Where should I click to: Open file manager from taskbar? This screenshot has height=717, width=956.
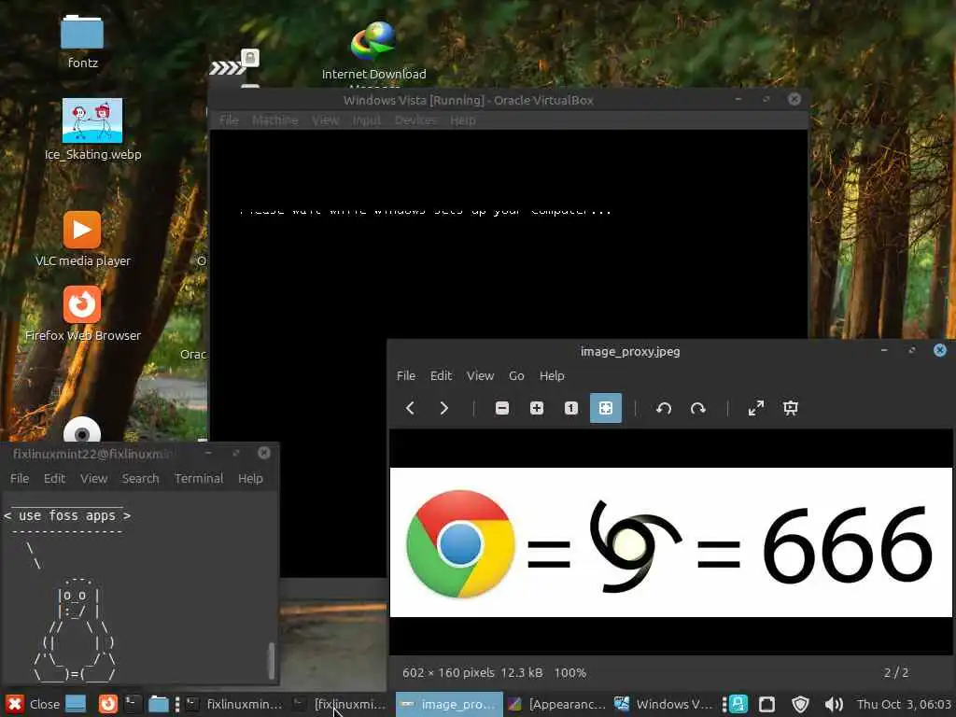tap(159, 704)
